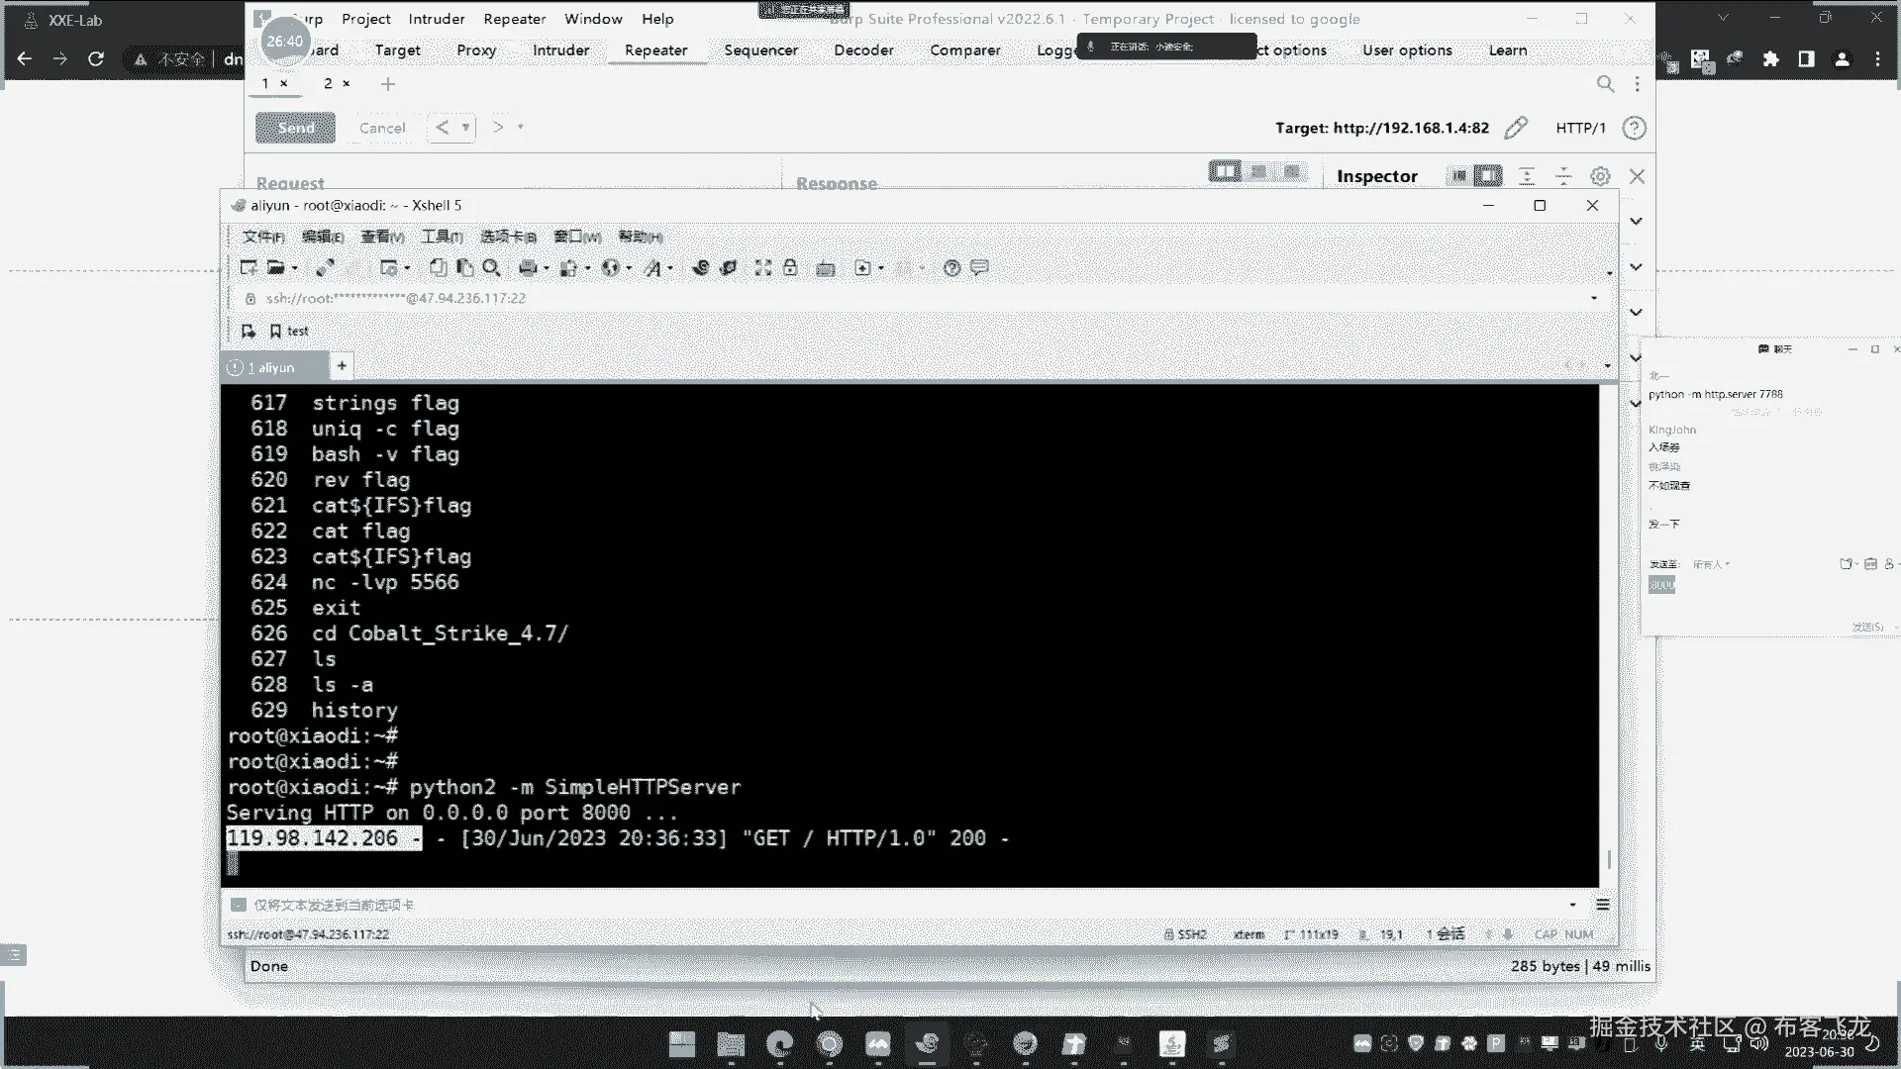Open the Xshell help question mark icon

[x=951, y=268]
